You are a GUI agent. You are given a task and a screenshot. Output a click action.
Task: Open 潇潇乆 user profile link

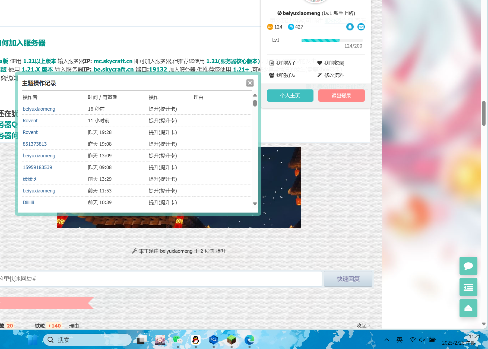point(30,179)
